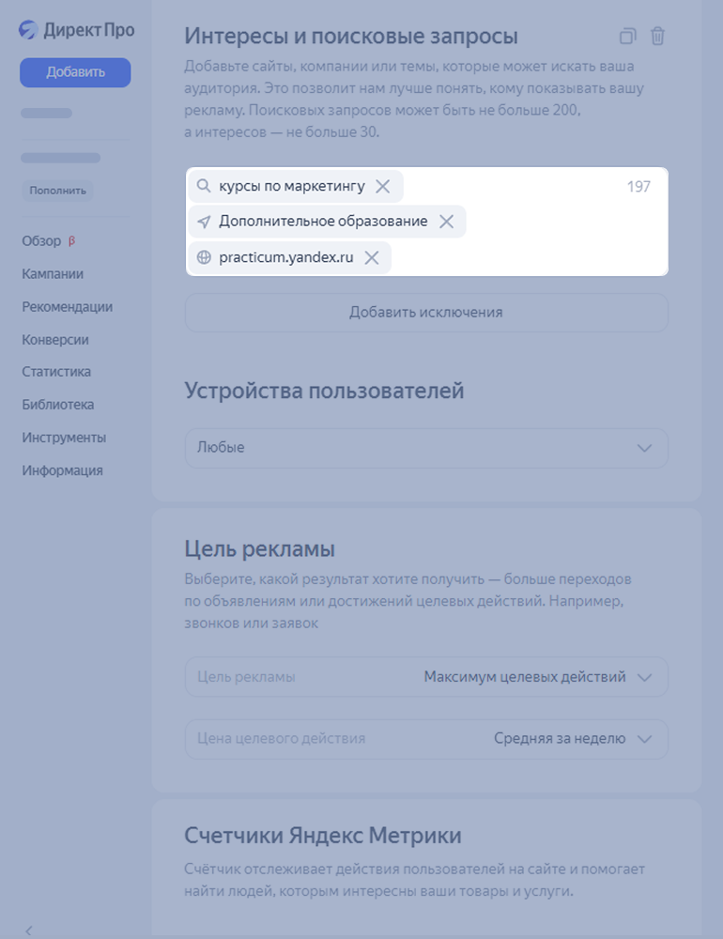723x939 pixels.
Task: Click the practicum.yandex.ru tag text
Action: pos(285,257)
